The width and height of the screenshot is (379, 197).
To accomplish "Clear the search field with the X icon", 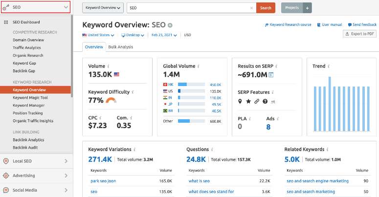I will [251, 8].
